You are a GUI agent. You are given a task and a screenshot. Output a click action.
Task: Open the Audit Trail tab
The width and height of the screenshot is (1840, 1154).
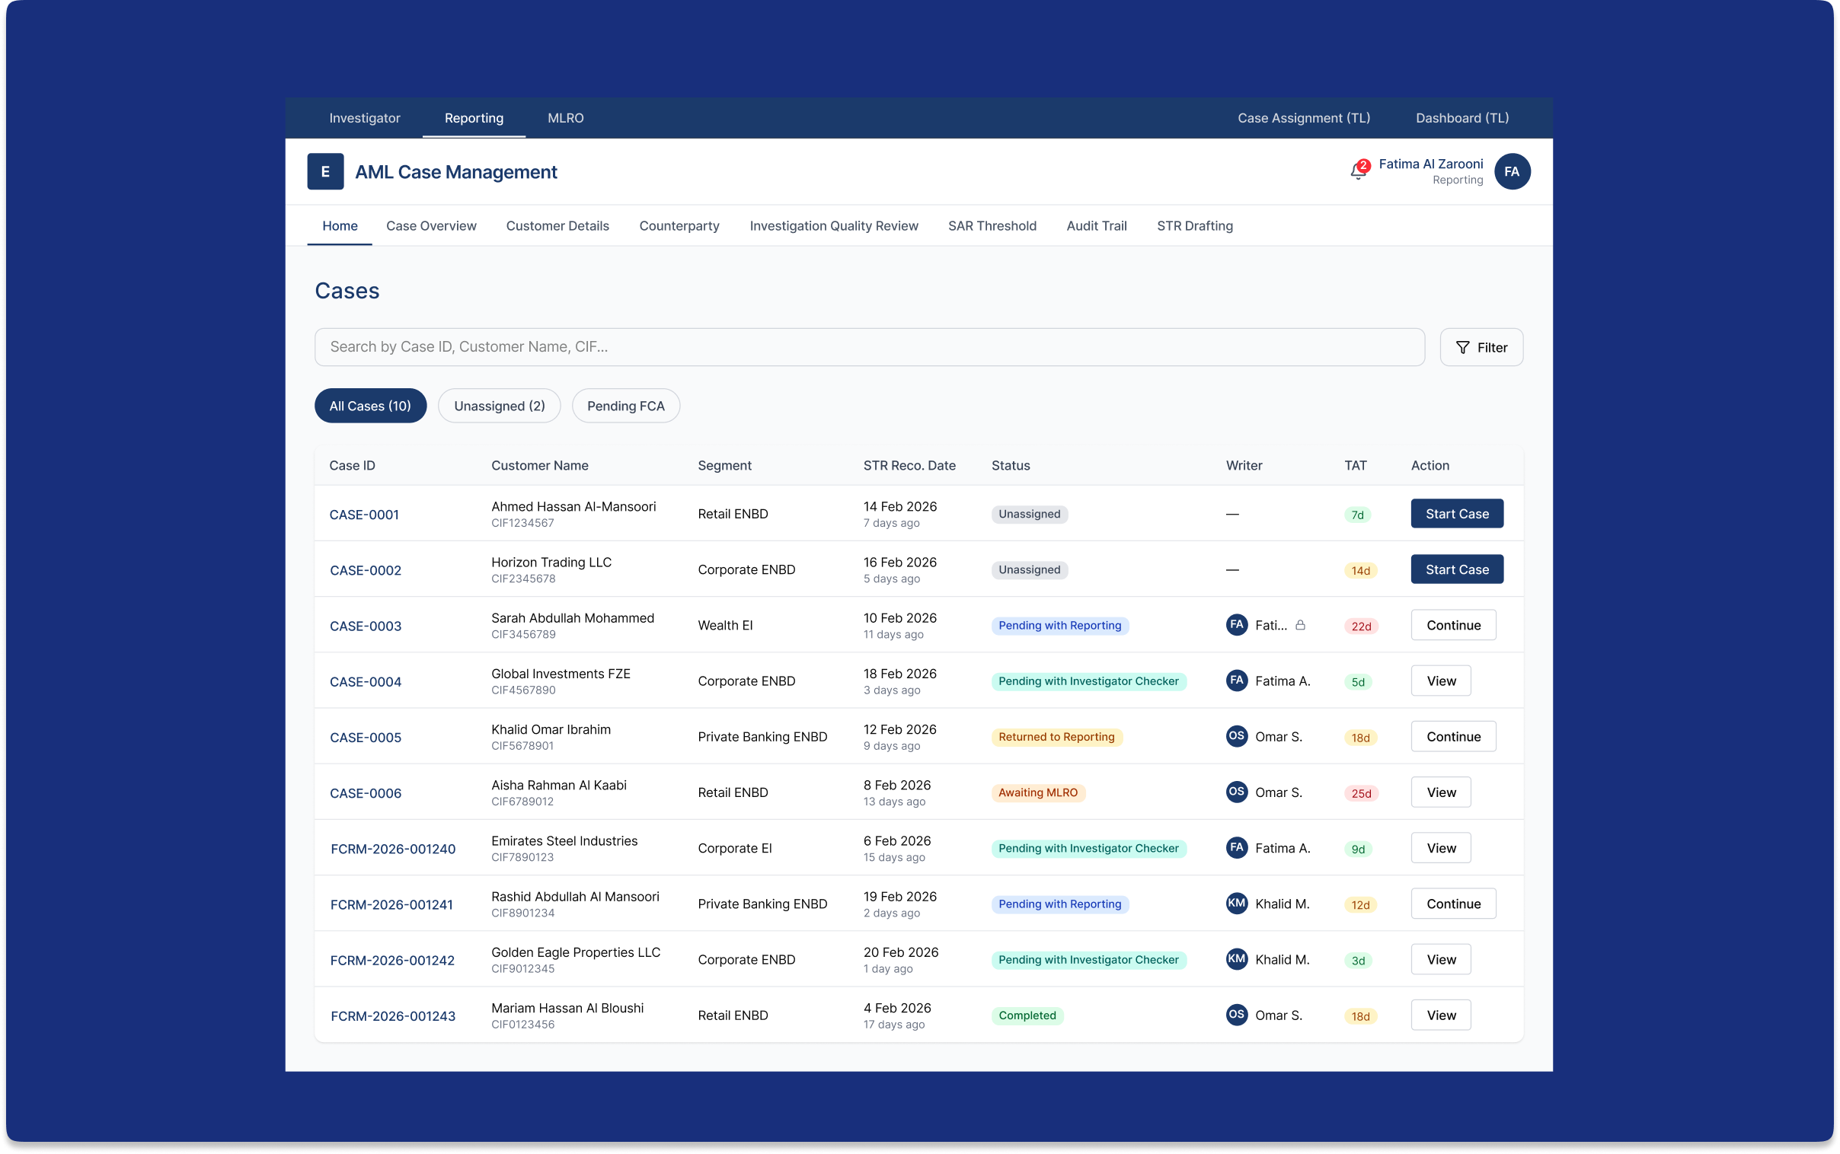pos(1096,226)
